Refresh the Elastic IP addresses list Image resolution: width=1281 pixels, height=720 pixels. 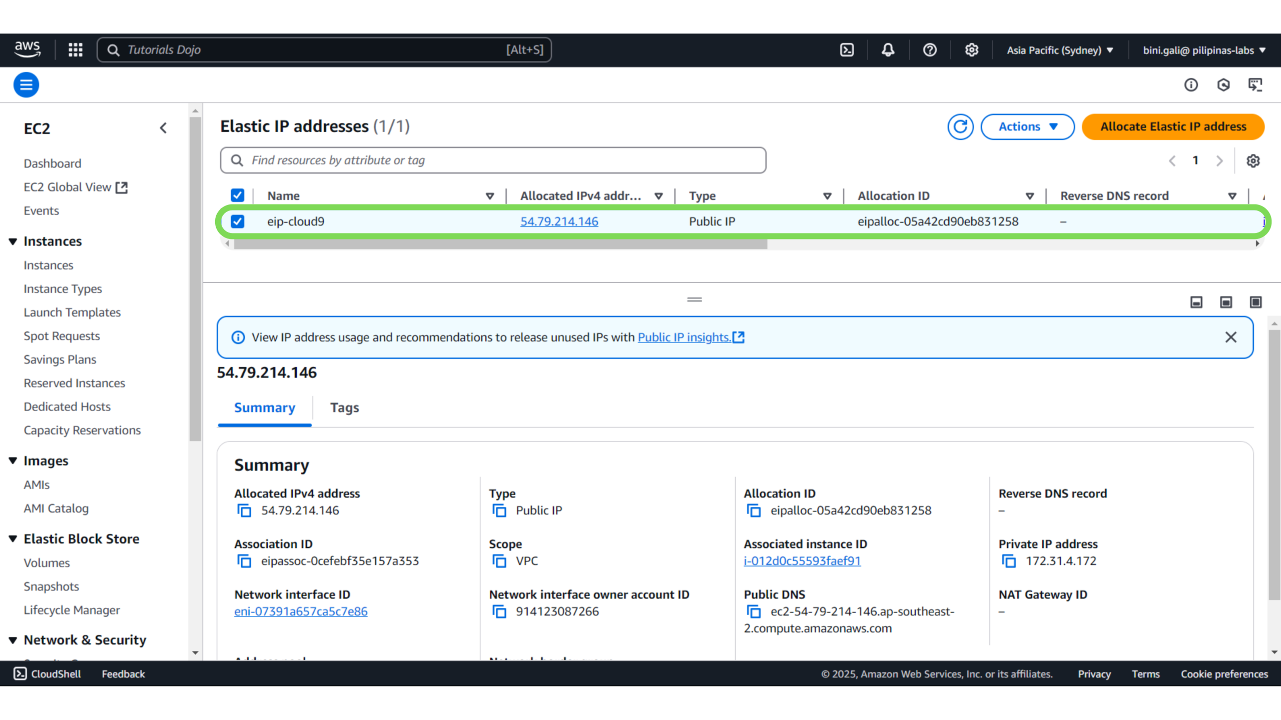(960, 126)
